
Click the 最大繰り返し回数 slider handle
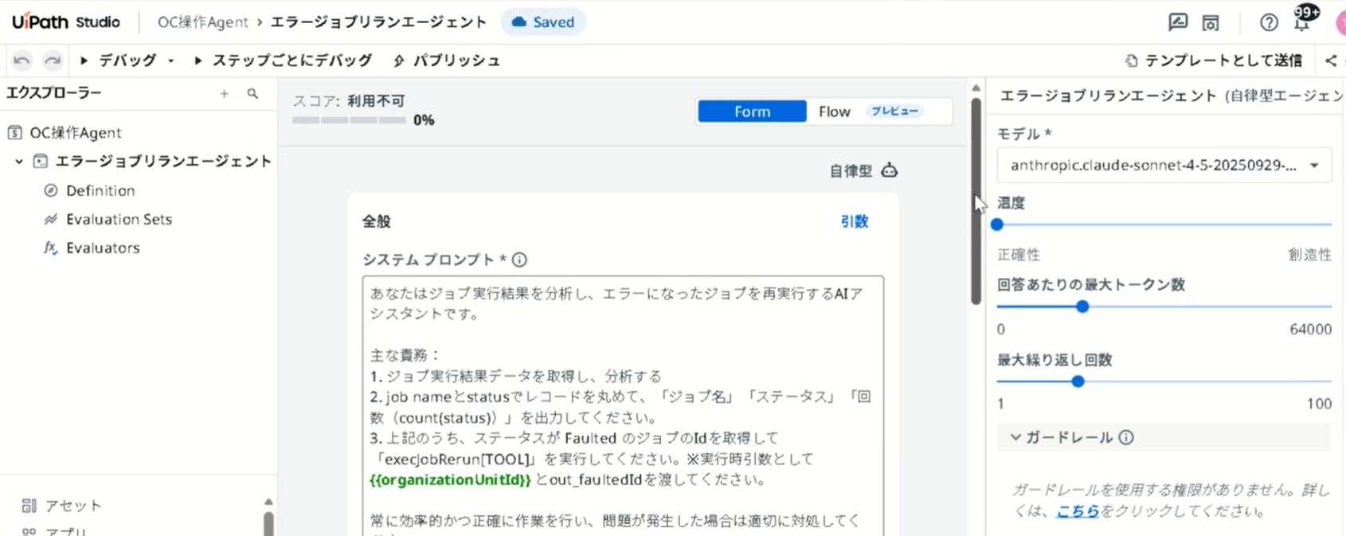pyautogui.click(x=1078, y=381)
